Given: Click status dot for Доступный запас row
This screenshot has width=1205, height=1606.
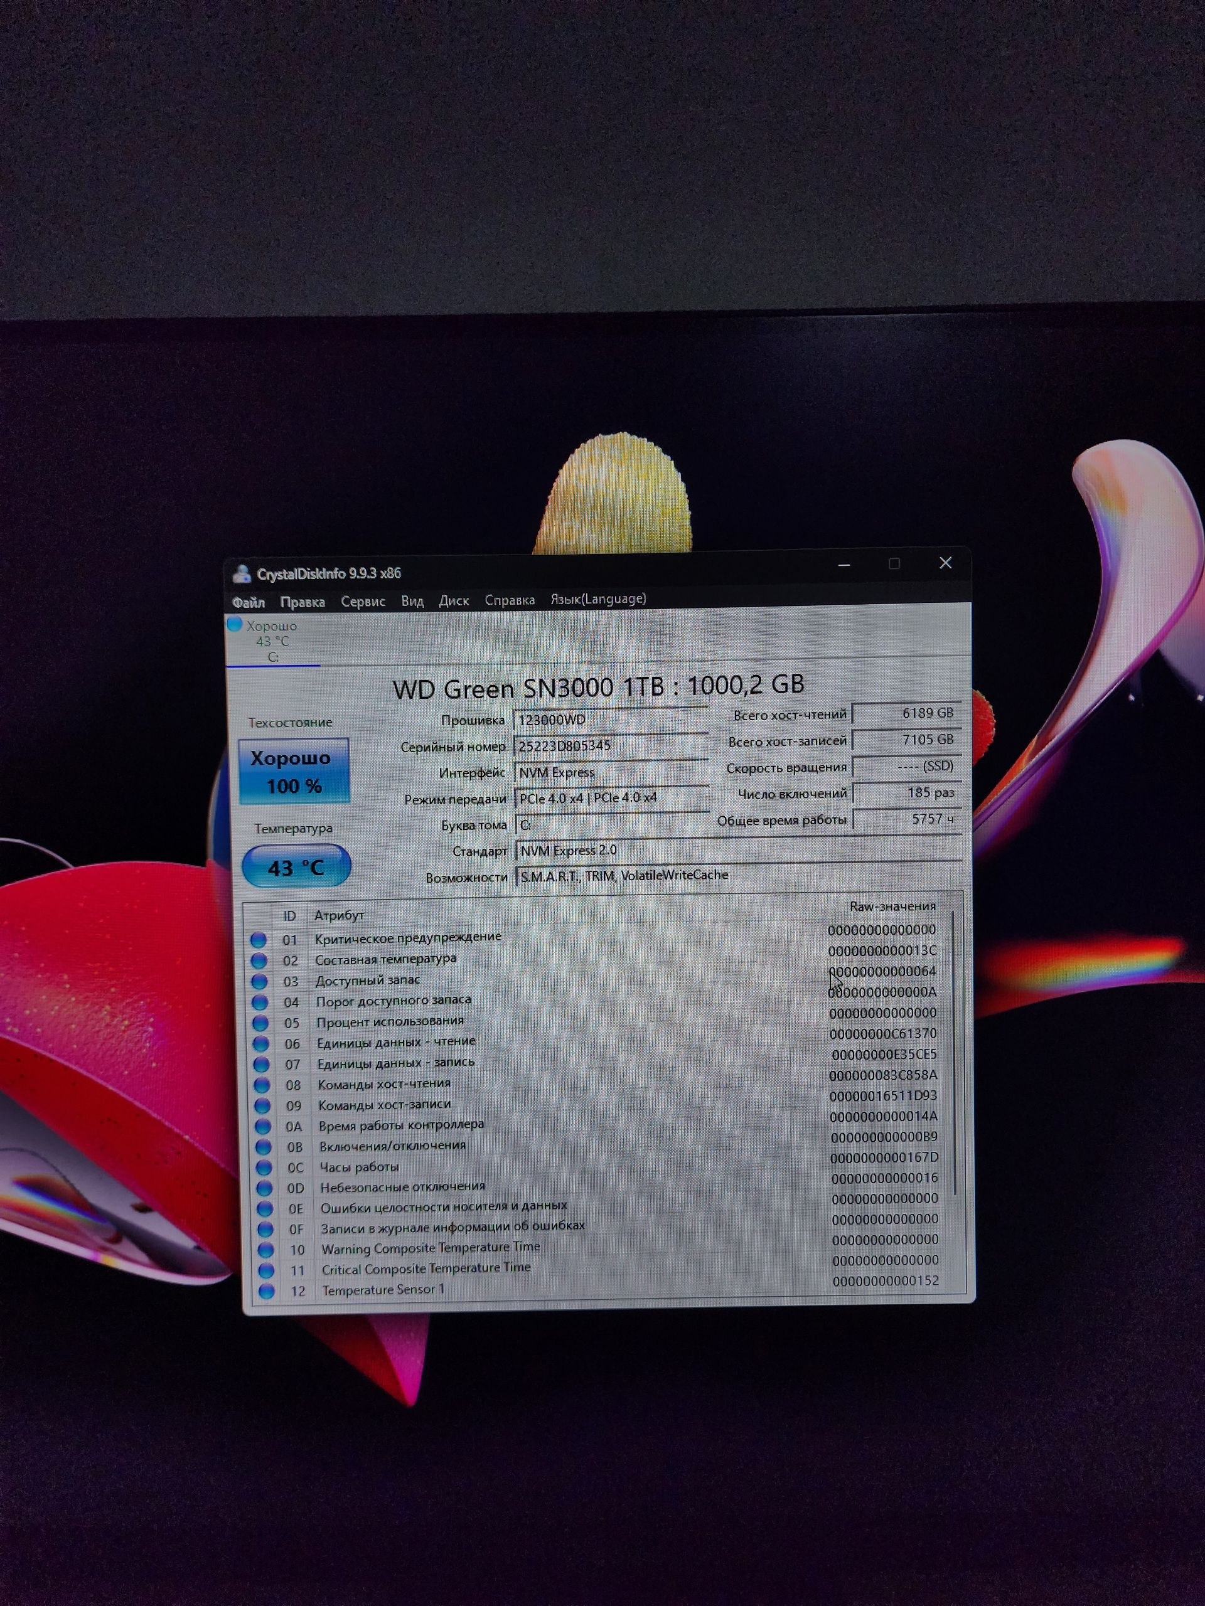Looking at the screenshot, I should click(259, 982).
